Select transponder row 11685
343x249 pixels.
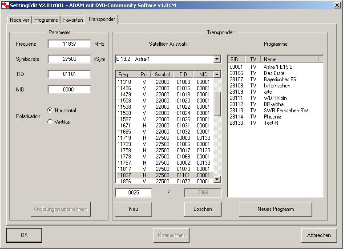164,132
